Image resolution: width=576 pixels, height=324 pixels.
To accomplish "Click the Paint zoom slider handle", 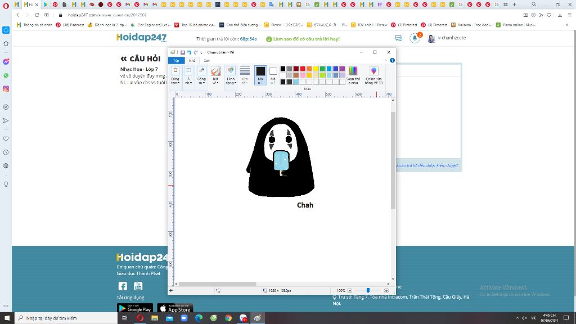I will pyautogui.click(x=368, y=291).
